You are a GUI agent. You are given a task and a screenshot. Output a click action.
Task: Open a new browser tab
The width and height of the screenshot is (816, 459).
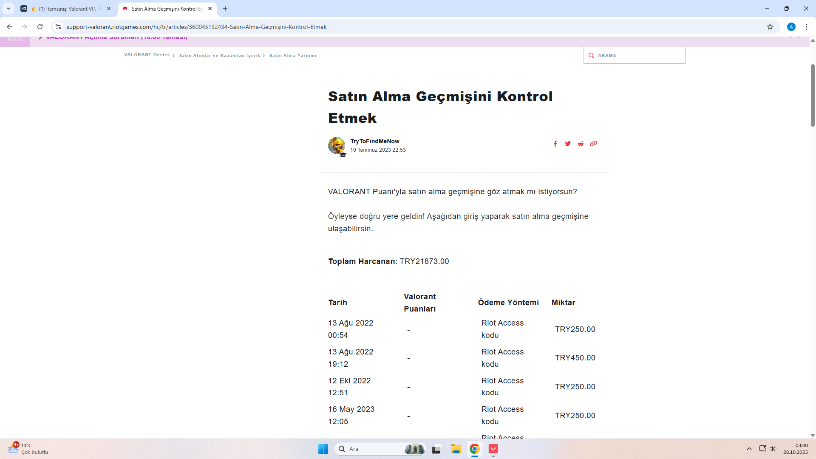pyautogui.click(x=225, y=8)
